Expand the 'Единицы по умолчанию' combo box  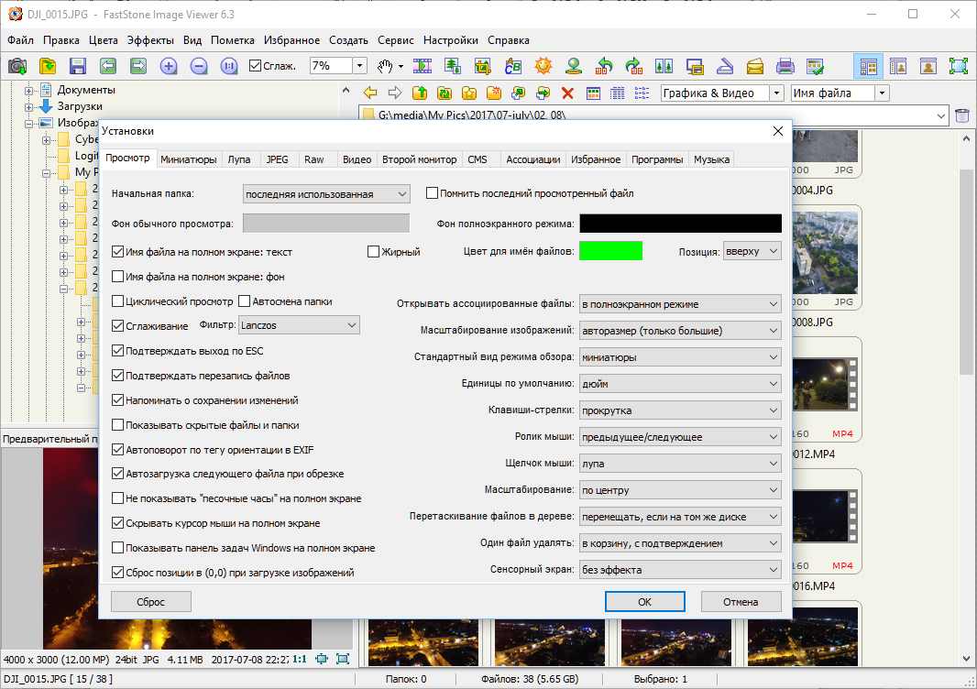[680, 384]
